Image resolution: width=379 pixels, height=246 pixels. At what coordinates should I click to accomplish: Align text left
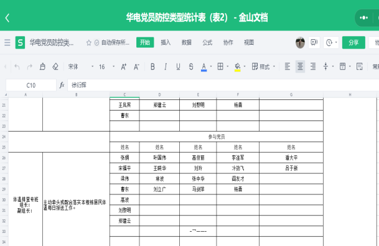click(x=287, y=66)
